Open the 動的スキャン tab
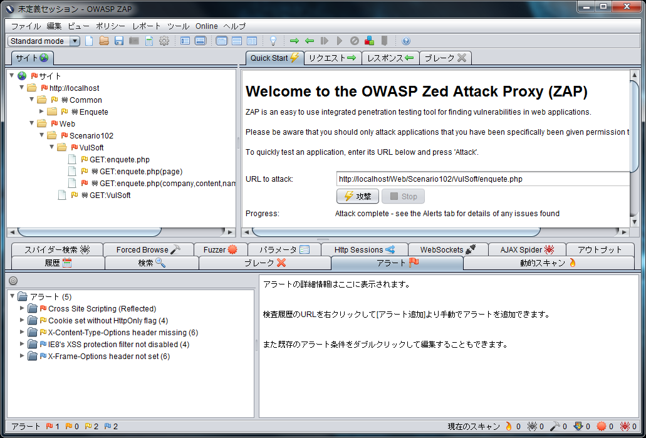 tap(548, 263)
